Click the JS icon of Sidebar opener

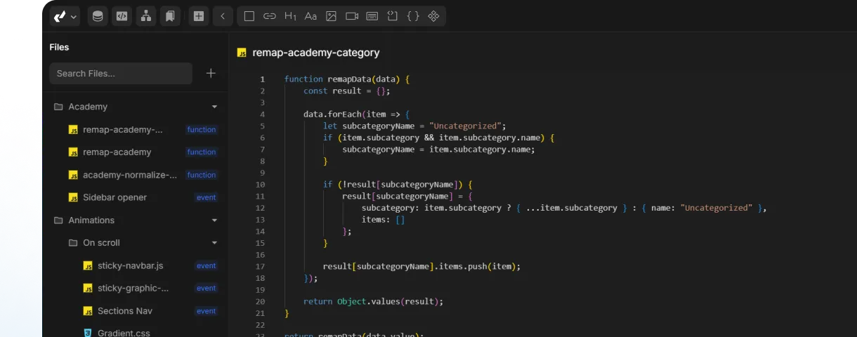coord(73,197)
